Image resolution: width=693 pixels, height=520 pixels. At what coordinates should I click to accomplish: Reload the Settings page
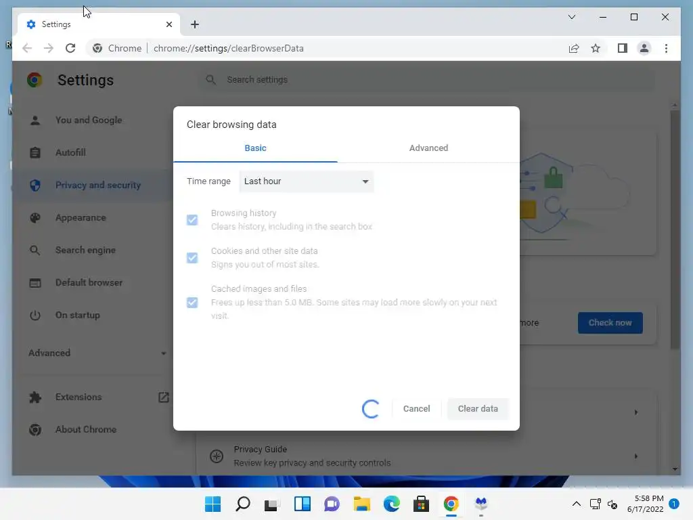[x=70, y=48]
